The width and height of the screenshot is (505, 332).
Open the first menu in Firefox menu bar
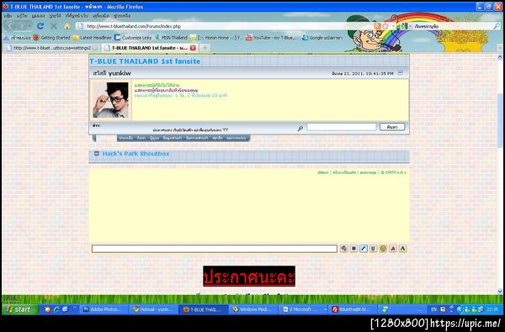pos(8,16)
